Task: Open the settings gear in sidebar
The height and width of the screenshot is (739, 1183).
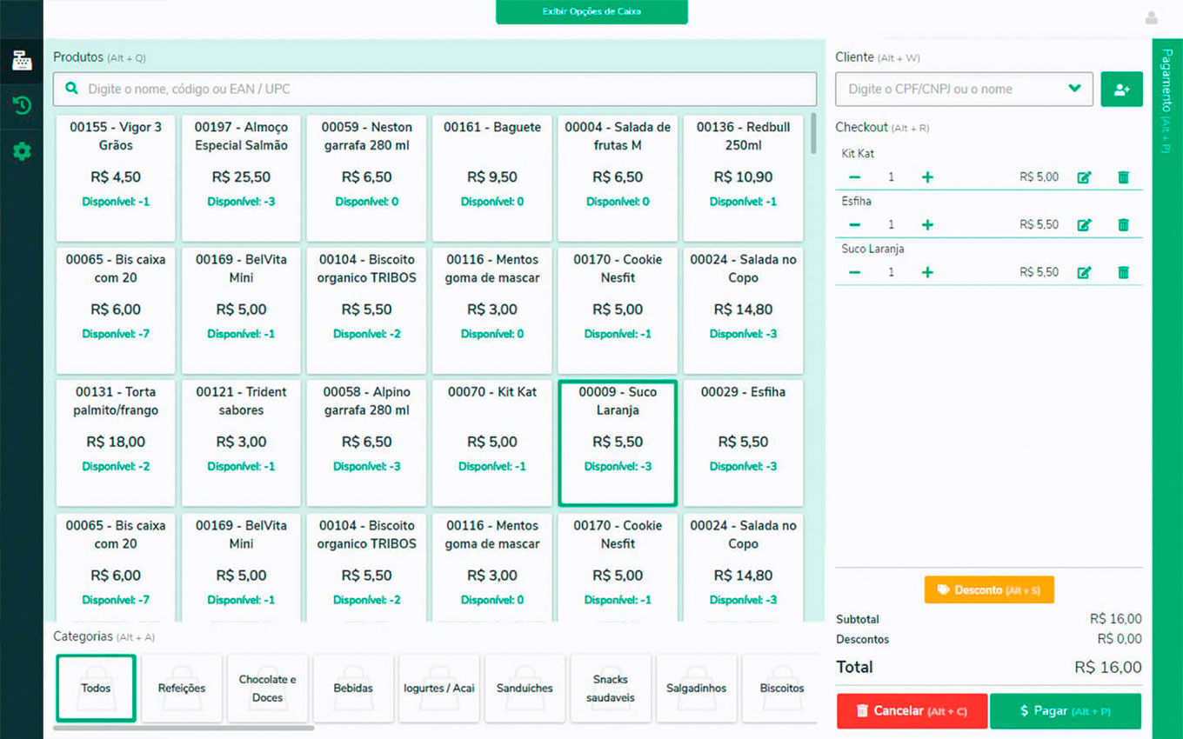Action: 22,151
